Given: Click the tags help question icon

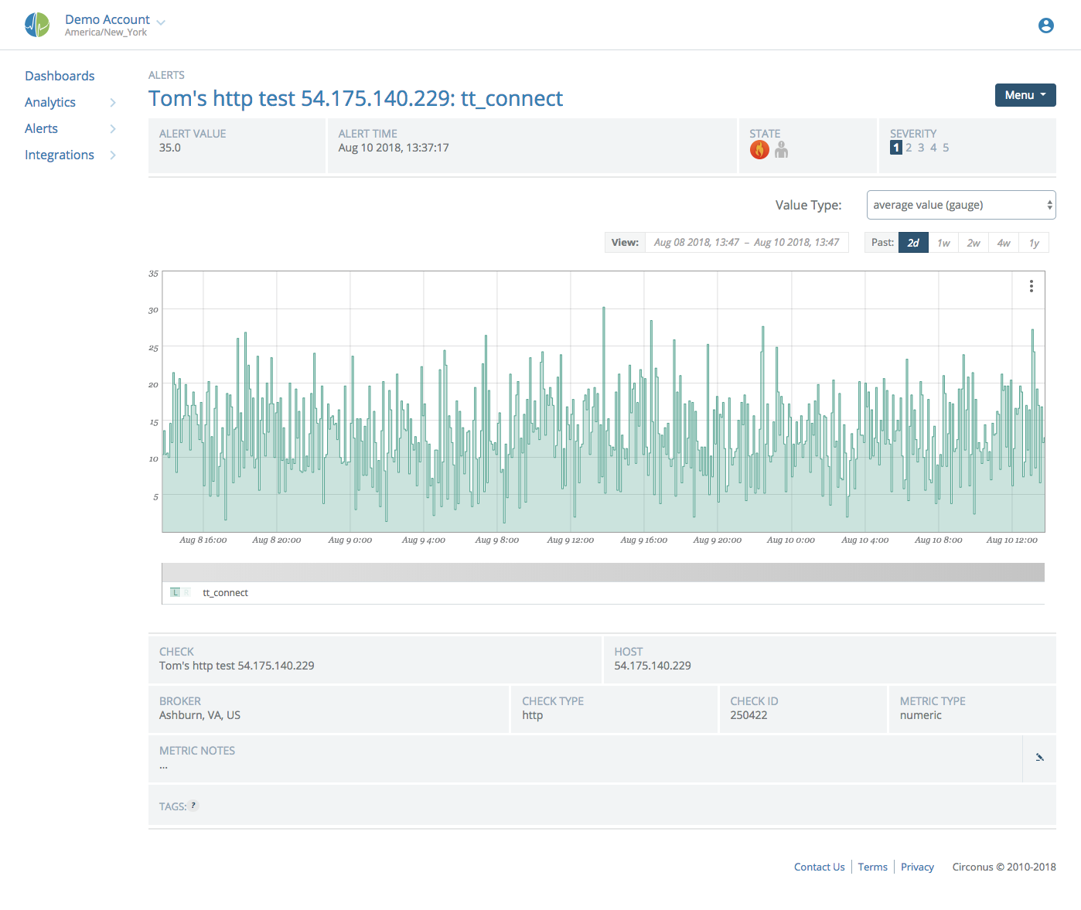Looking at the screenshot, I should point(193,806).
